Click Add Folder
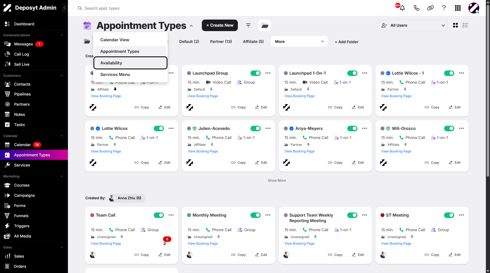The image size is (490, 273). (x=346, y=42)
